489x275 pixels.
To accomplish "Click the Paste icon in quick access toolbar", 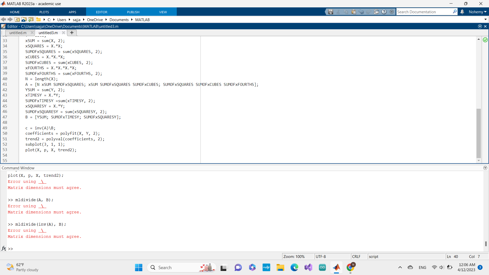I will click(x=354, y=12).
